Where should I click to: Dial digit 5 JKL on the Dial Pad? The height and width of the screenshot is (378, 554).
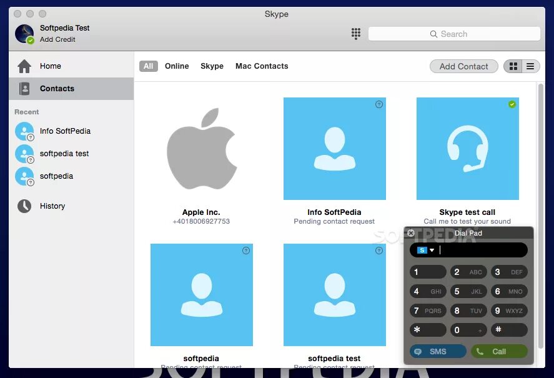point(468,291)
